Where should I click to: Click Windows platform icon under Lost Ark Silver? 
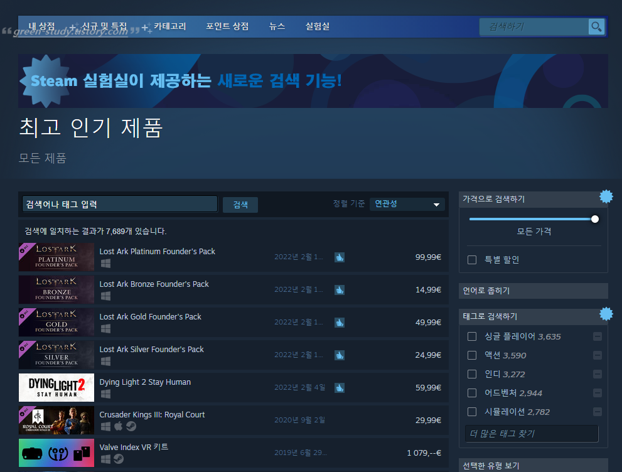(105, 361)
